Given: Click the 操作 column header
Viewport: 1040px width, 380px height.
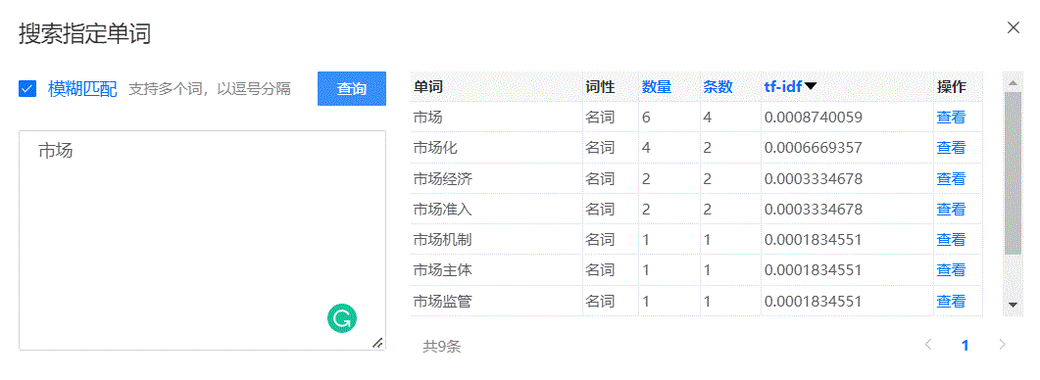Looking at the screenshot, I should (951, 87).
